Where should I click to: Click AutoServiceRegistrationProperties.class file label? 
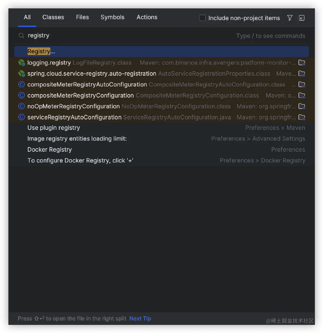[214, 74]
